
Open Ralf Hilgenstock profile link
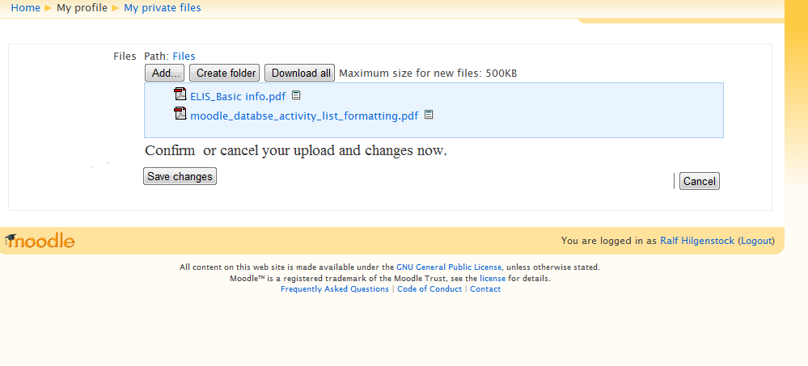click(x=697, y=241)
